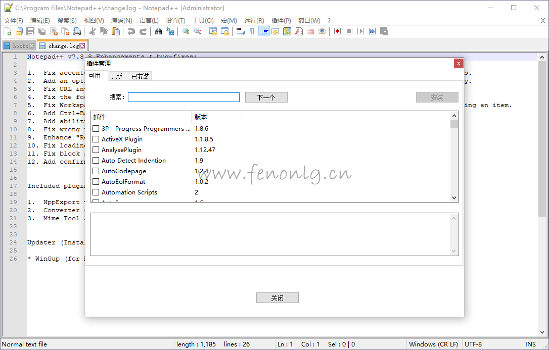Toggle Show All Characters pilcrow icon
This screenshot has width=549, height=350.
click(x=252, y=31)
